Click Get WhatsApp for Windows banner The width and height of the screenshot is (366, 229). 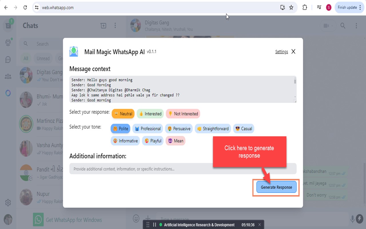click(x=67, y=220)
